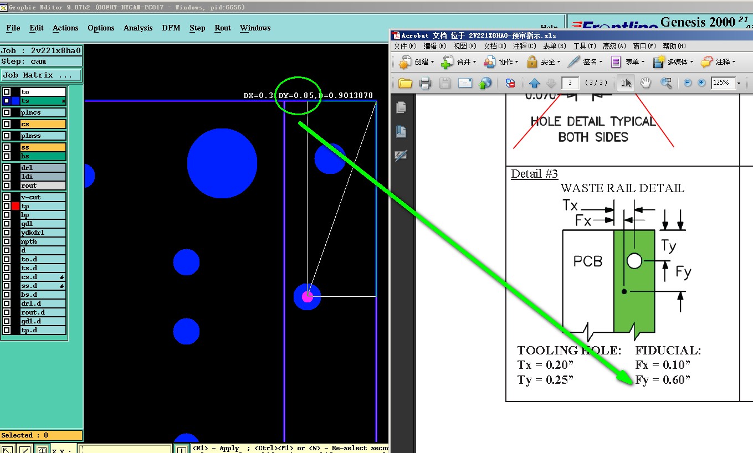This screenshot has width=753, height=453.
Task: Toggle display checkbox for layer tp
Action: tap(7, 206)
